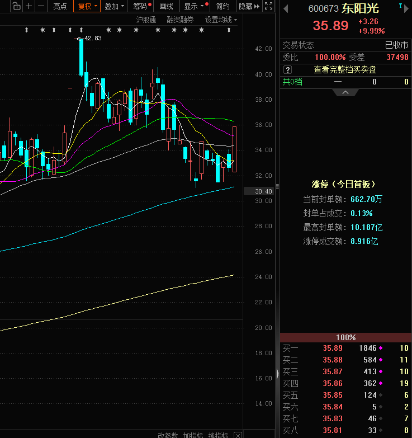Click the magenta diamond beside volume 413
Viewport: 412px width, 438px height.
[x=381, y=371]
